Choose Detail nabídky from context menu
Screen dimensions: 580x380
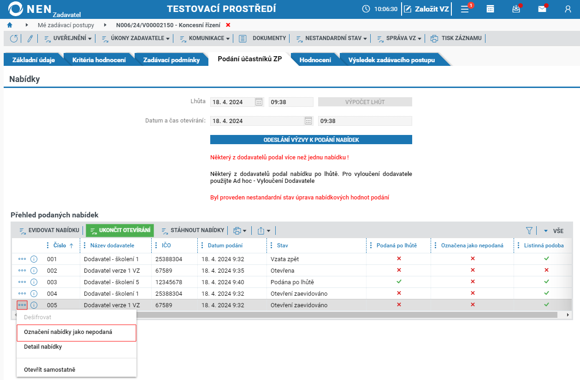tap(77, 347)
